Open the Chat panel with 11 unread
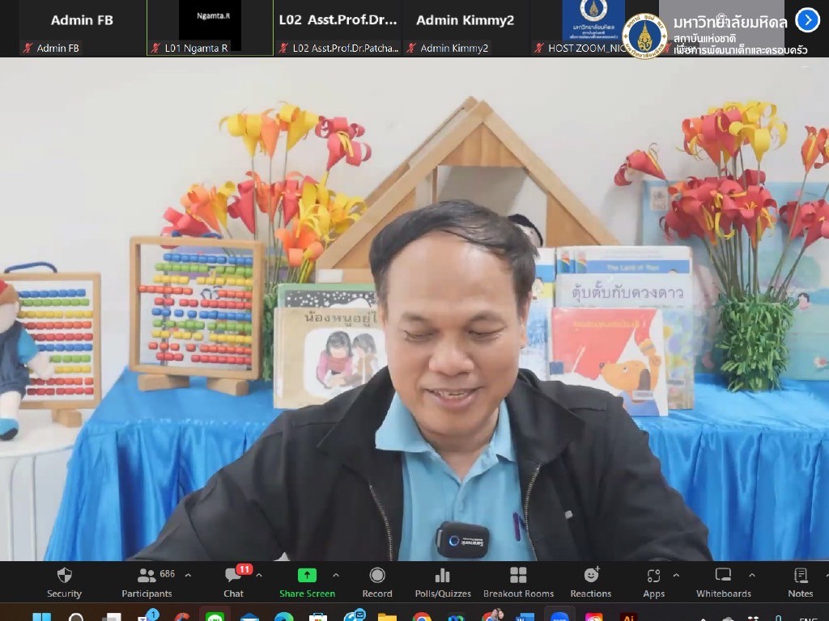The width and height of the screenshot is (829, 621). coord(234,581)
